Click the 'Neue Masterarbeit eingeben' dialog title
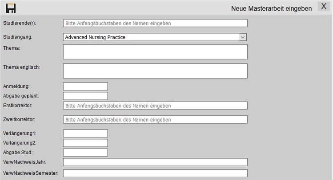Image resolution: width=333 pixels, height=180 pixels. (271, 8)
